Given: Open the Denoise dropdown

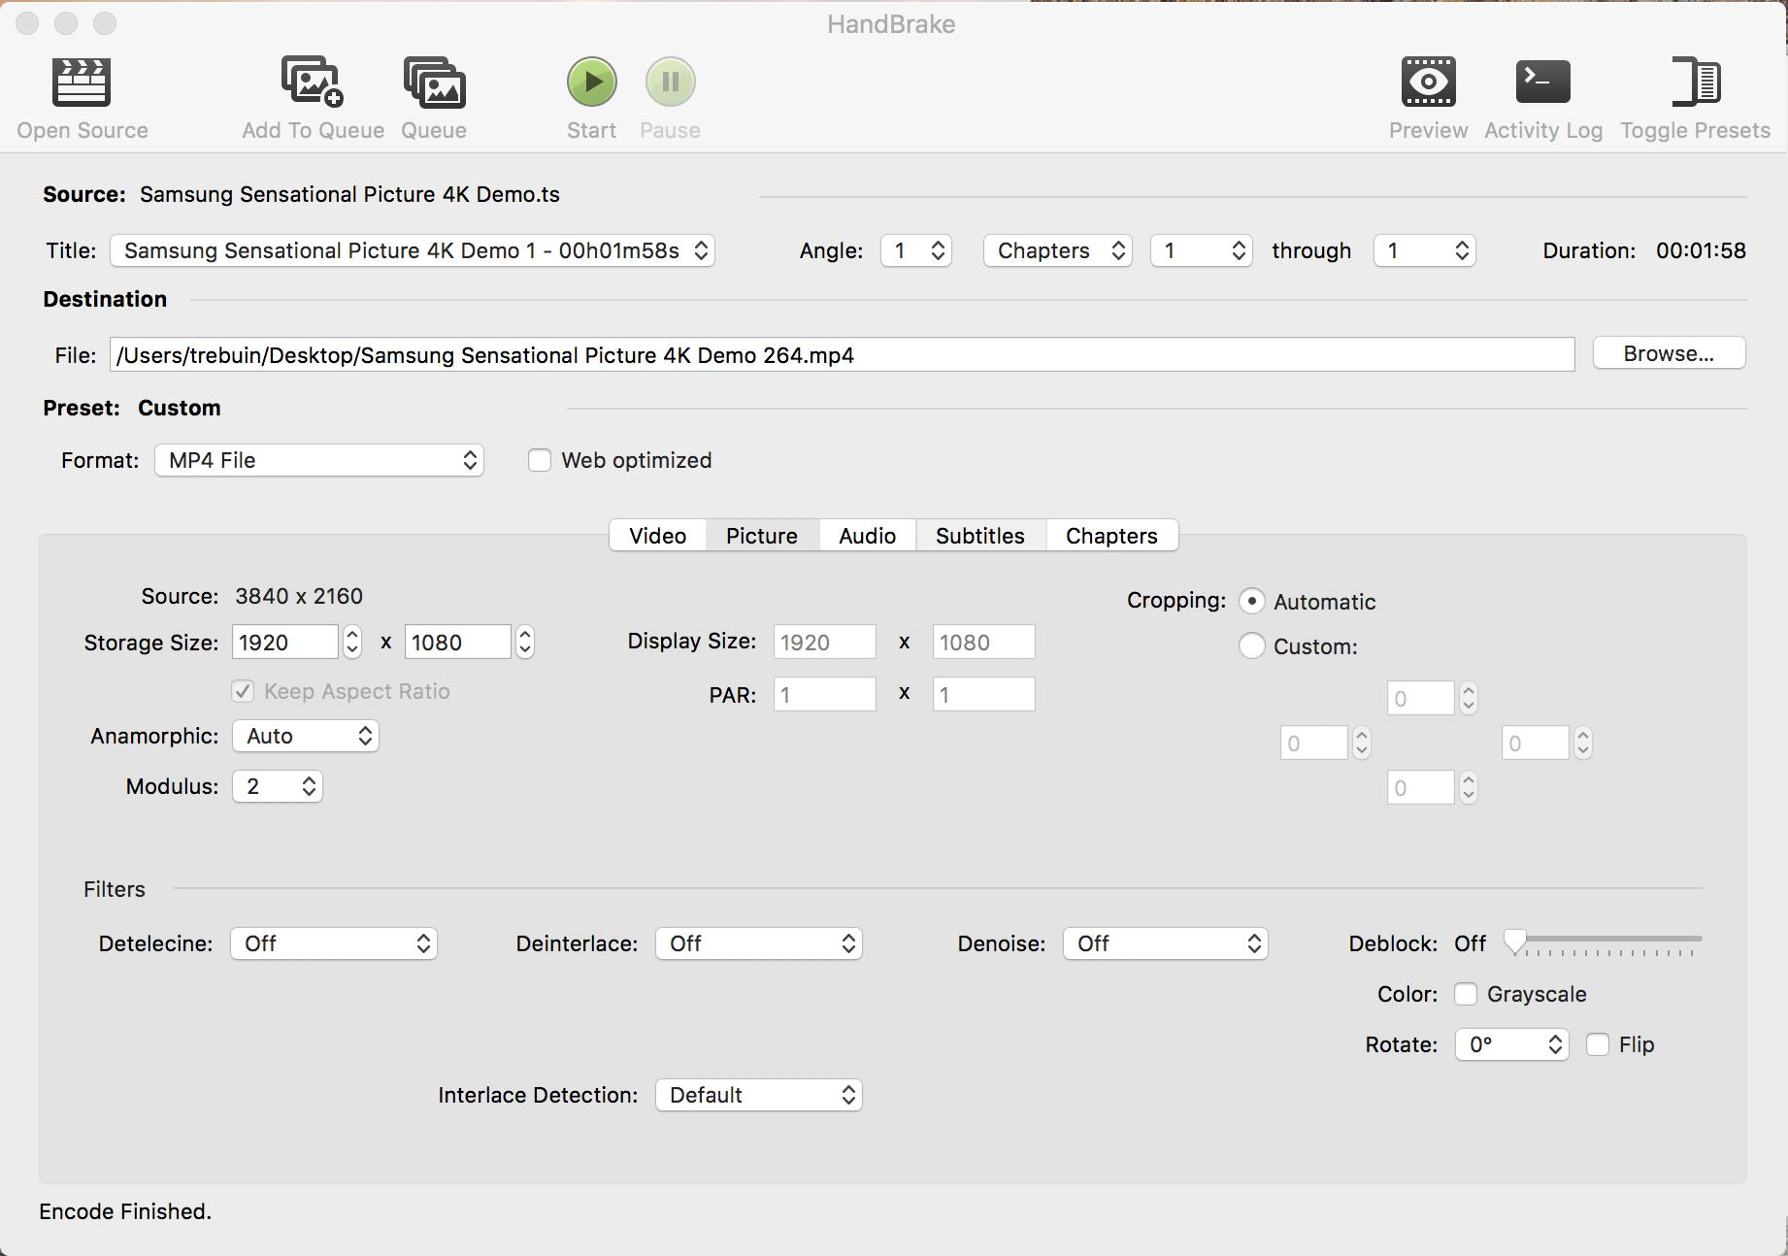Looking at the screenshot, I should (x=1166, y=943).
